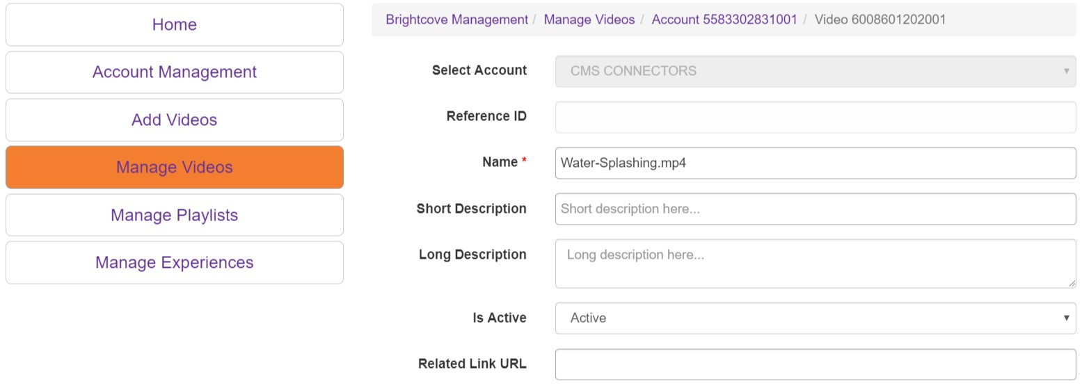Viewport: 1082px width, 386px height.
Task: Focus the Long Description text area
Action: pyautogui.click(x=815, y=263)
